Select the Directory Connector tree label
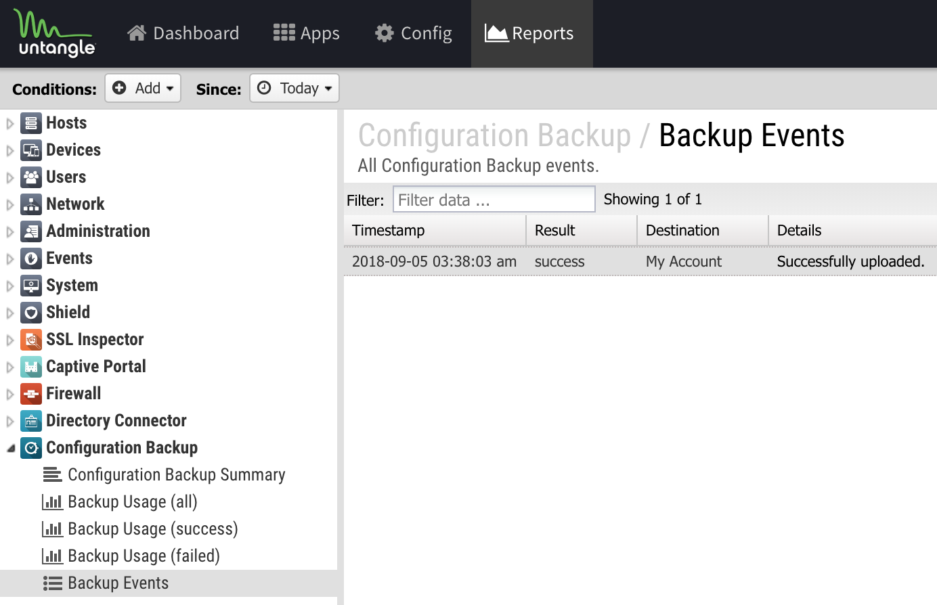Viewport: 937px width, 605px height. click(x=116, y=421)
